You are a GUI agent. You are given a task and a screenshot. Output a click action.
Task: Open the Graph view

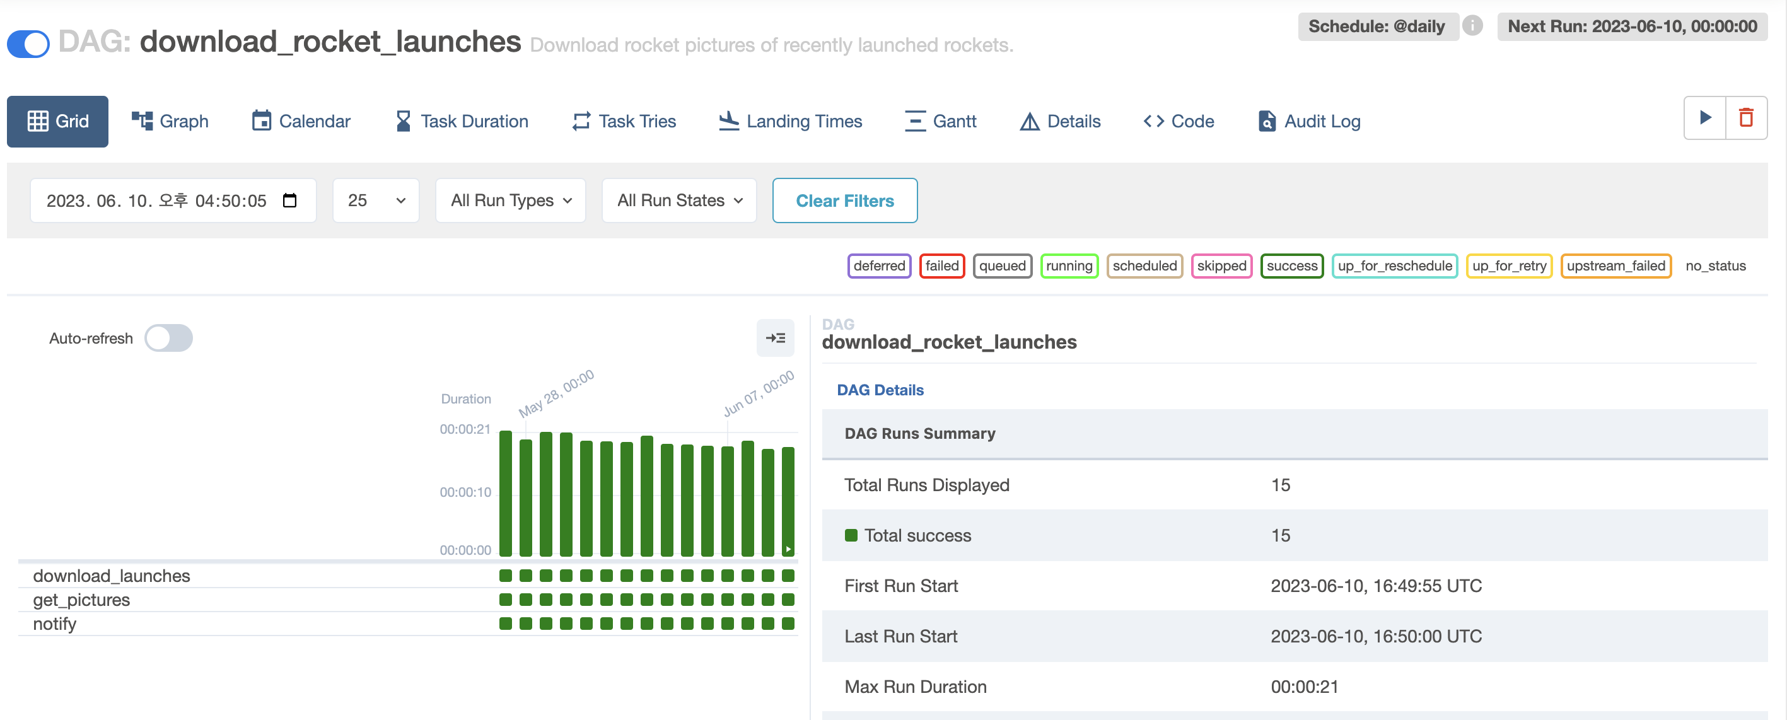[x=170, y=122]
